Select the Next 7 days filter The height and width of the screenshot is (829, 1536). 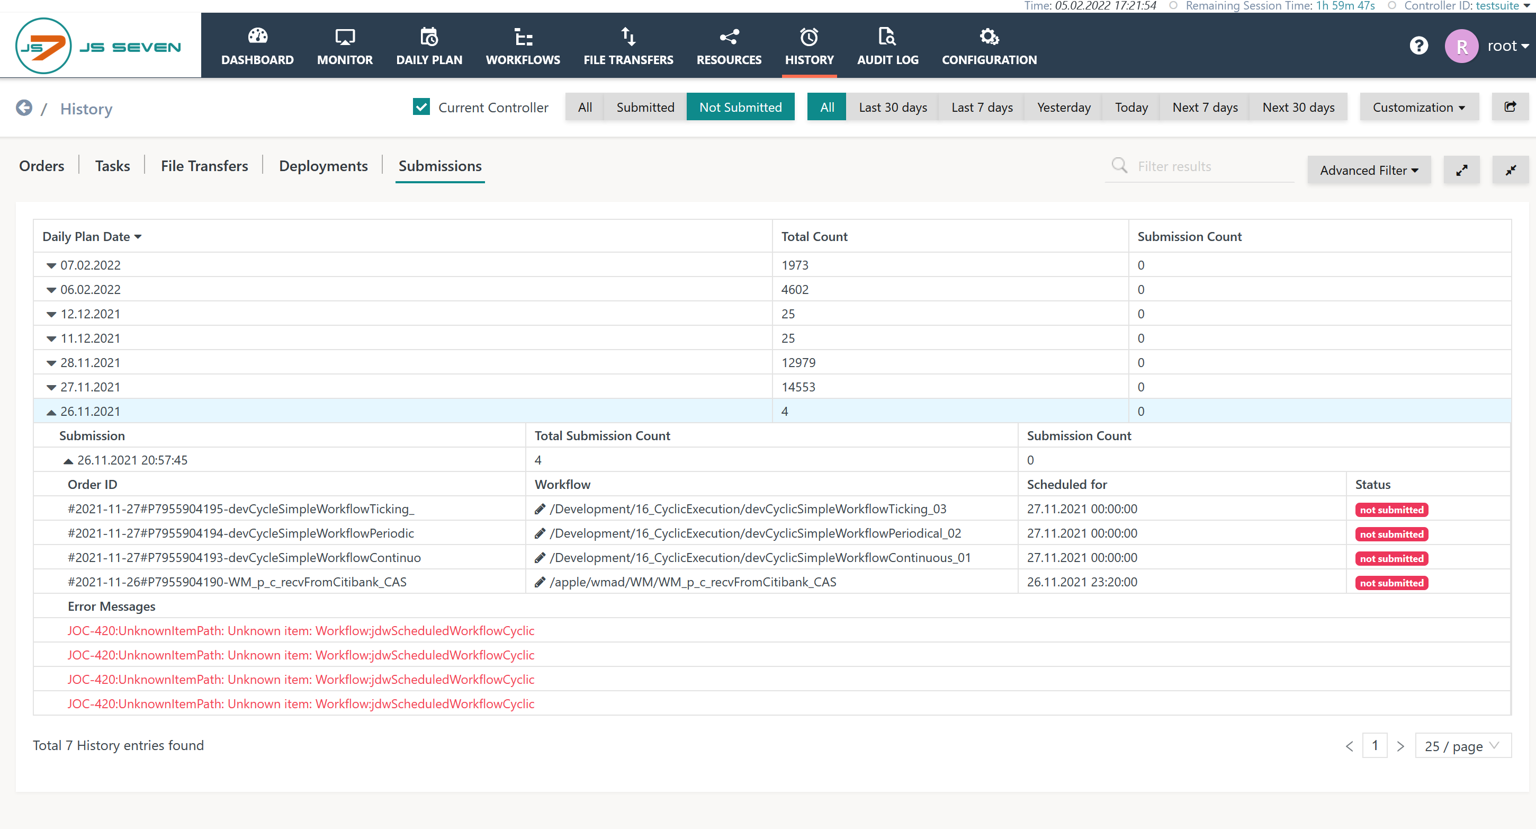pos(1205,108)
